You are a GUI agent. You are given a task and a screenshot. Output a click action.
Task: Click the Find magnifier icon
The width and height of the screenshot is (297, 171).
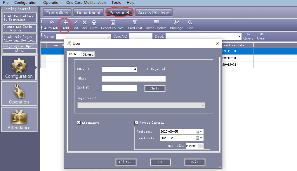pos(190,23)
